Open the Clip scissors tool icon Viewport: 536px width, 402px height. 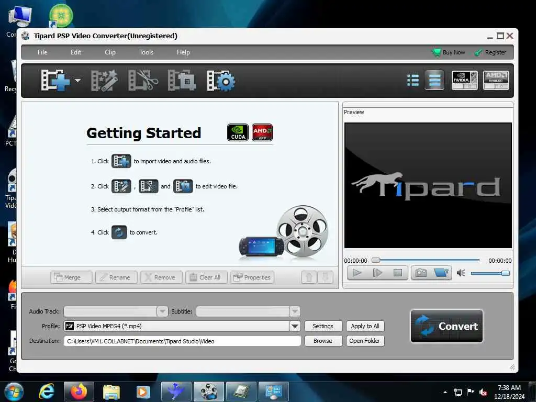point(143,81)
